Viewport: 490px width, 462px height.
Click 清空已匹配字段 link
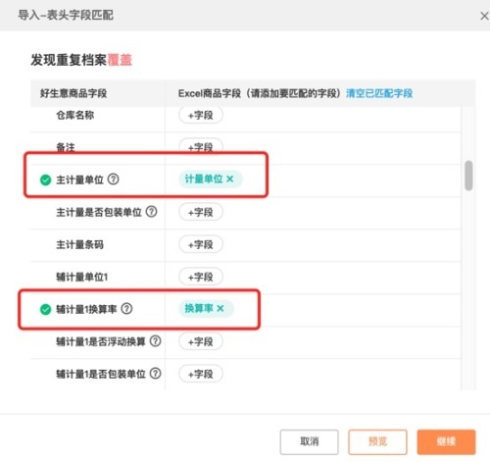click(x=379, y=93)
